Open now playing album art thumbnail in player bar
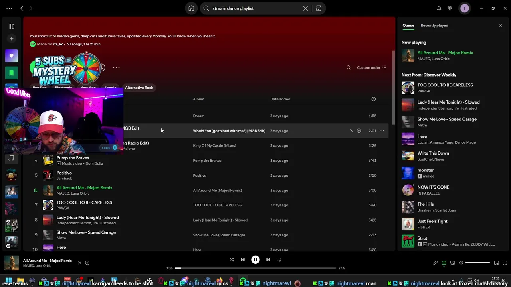This screenshot has height=287, width=511. click(12, 263)
